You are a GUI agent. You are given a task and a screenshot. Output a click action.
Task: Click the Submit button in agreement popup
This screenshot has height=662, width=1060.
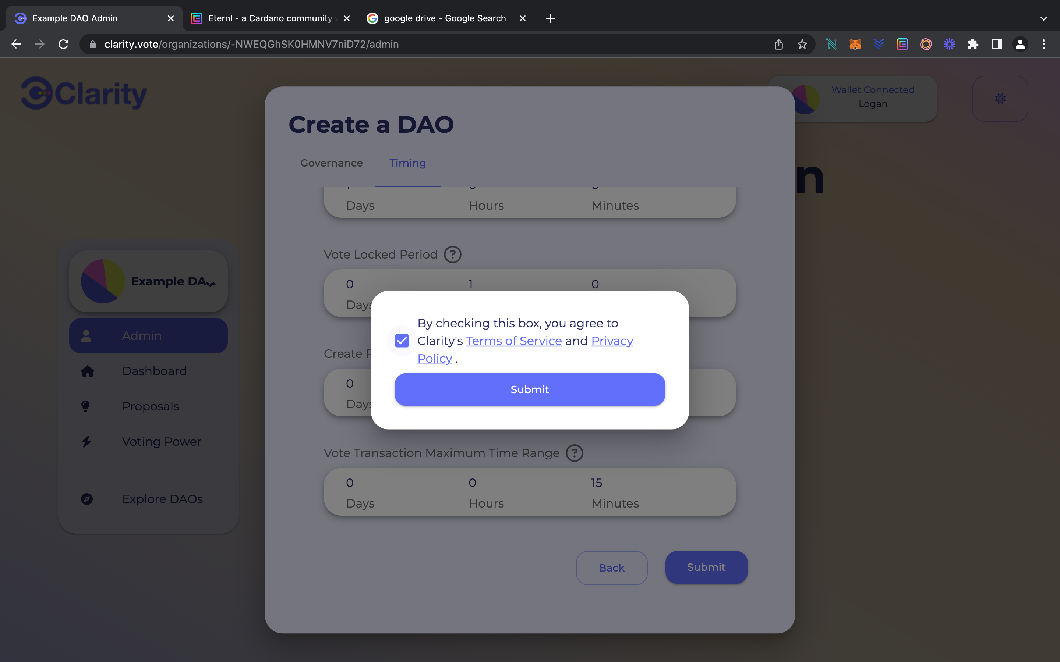(530, 389)
